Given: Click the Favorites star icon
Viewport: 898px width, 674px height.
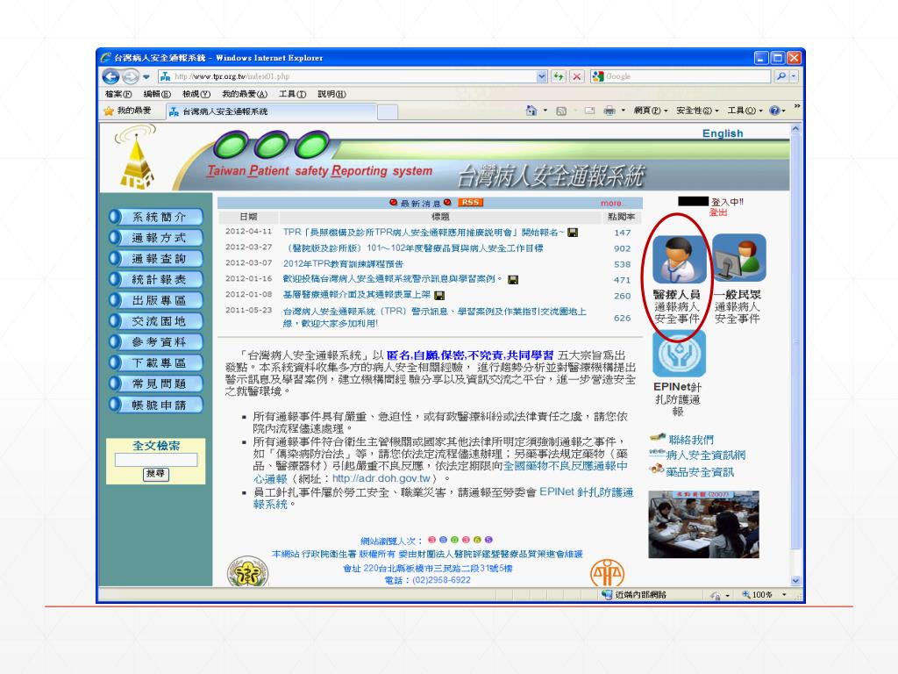Looking at the screenshot, I should pyautogui.click(x=109, y=111).
